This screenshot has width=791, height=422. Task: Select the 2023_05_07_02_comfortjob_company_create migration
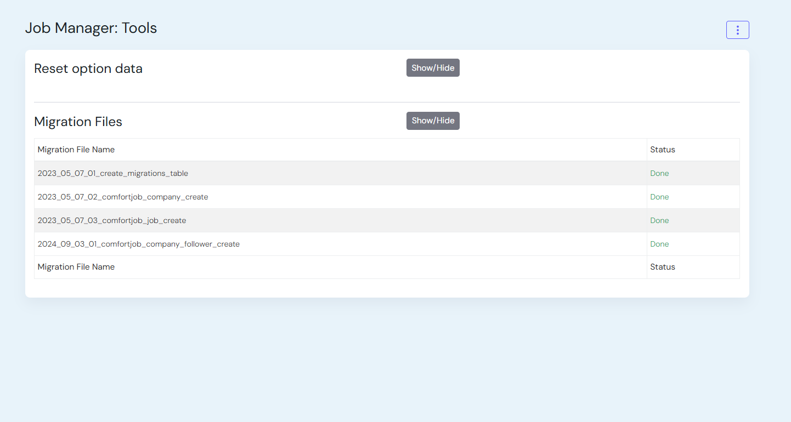click(123, 197)
